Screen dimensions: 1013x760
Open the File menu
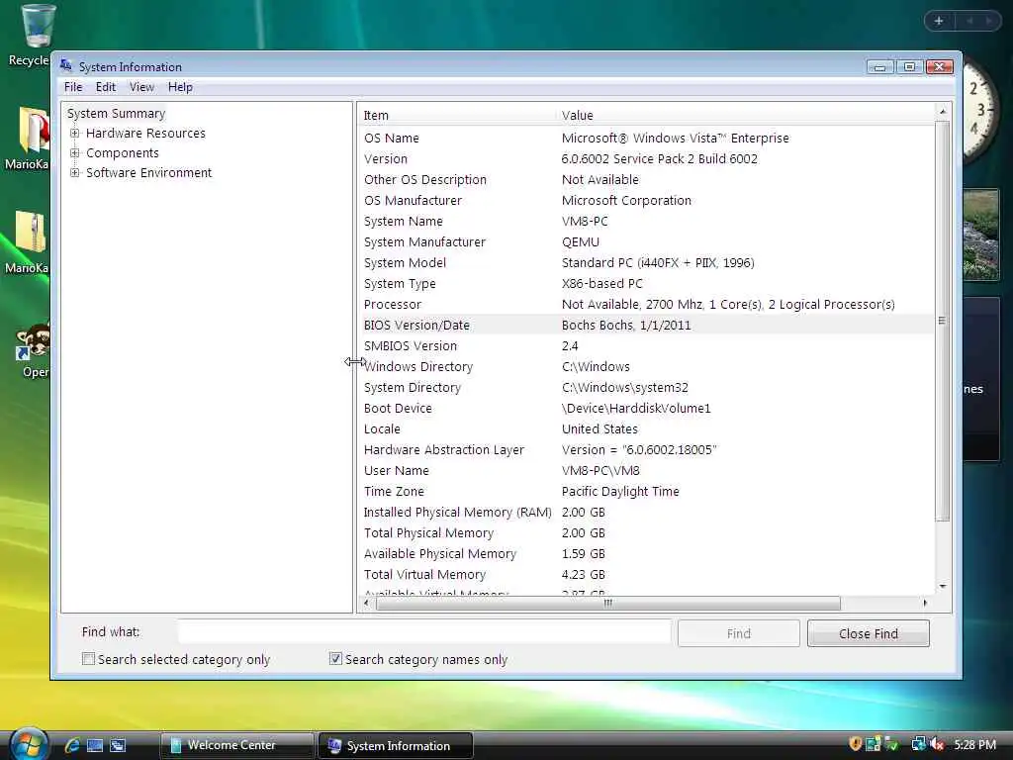73,87
